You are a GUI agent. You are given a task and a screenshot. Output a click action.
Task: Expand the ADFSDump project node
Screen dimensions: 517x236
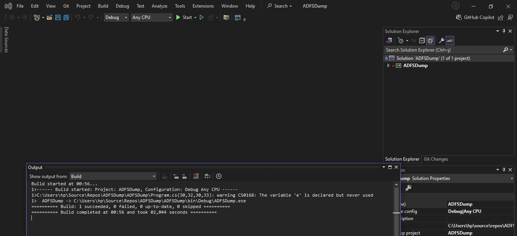click(388, 66)
